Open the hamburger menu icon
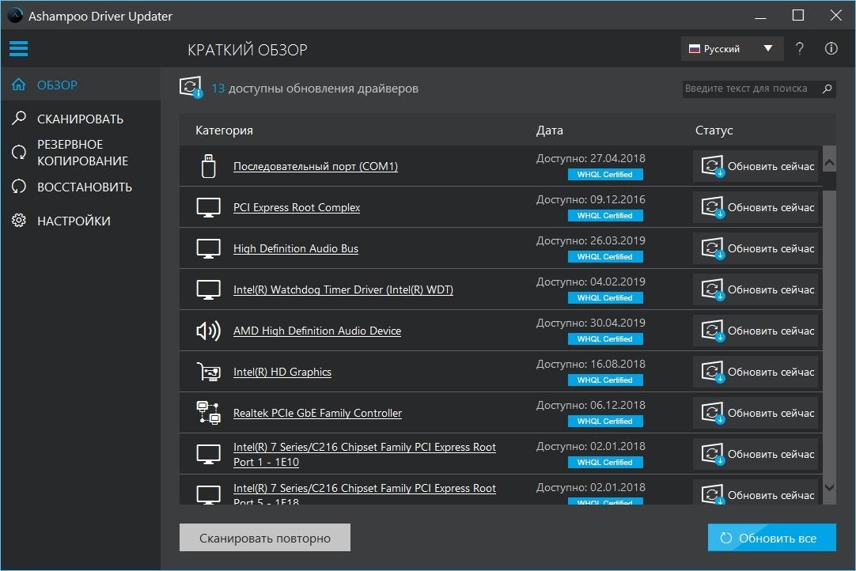Screen dimensions: 856x571 [18, 49]
